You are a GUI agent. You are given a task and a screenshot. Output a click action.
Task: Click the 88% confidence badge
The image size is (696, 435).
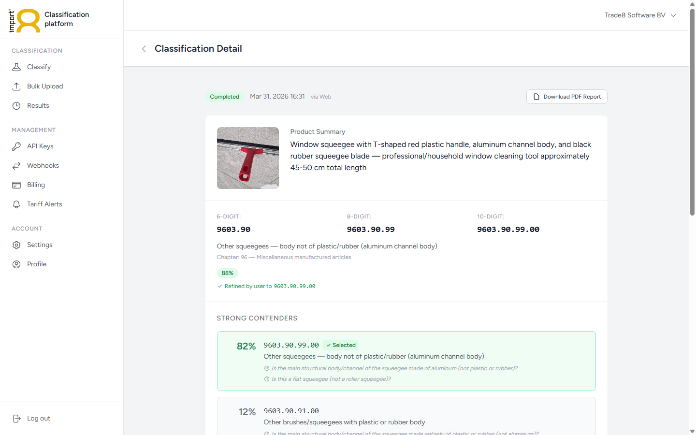point(227,273)
